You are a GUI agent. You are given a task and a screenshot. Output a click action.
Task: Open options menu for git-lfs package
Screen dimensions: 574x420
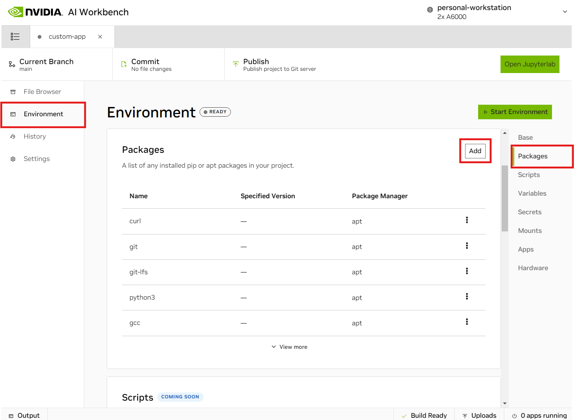[467, 271]
